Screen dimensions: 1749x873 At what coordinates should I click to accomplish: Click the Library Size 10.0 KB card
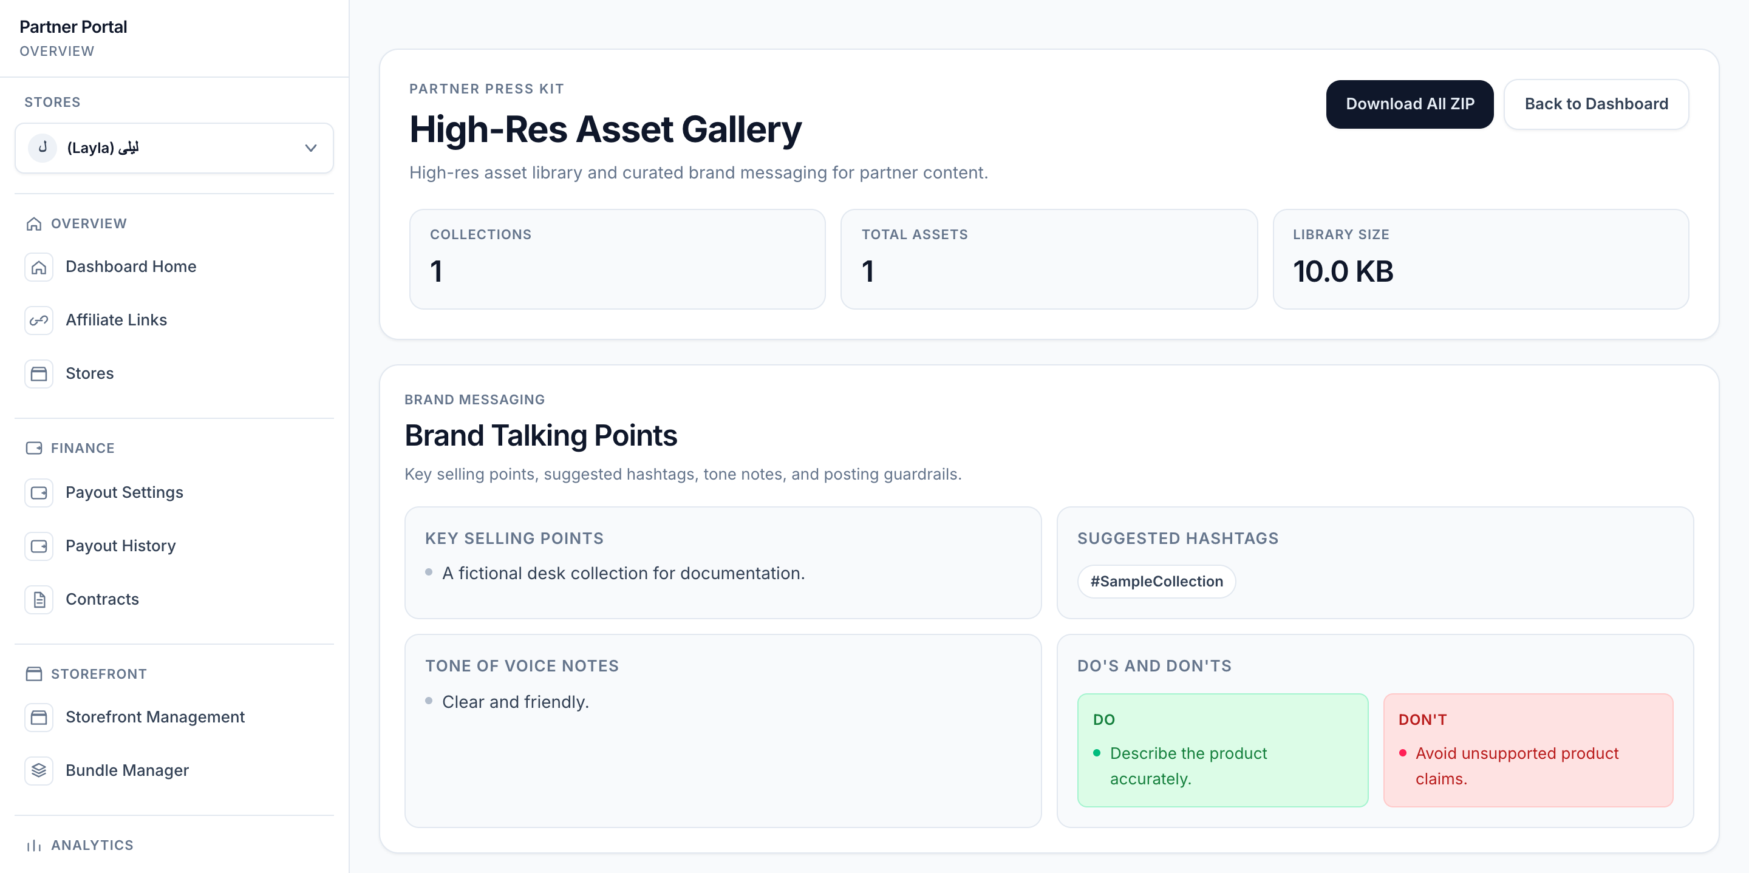coord(1480,259)
